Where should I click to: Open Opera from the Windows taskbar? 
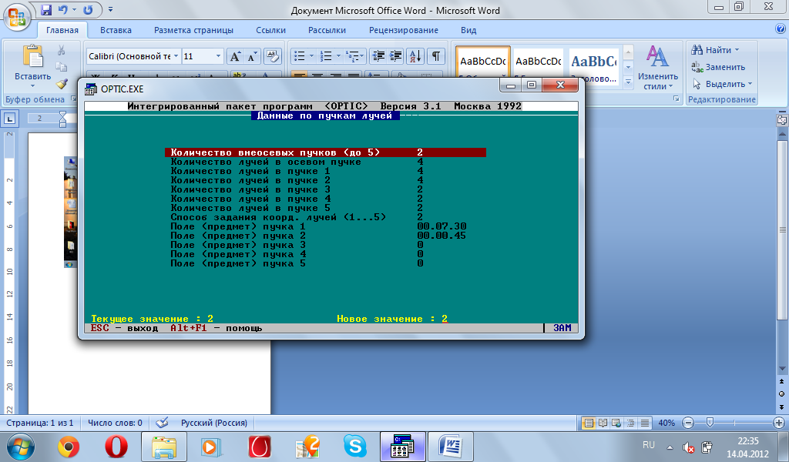[x=116, y=447]
